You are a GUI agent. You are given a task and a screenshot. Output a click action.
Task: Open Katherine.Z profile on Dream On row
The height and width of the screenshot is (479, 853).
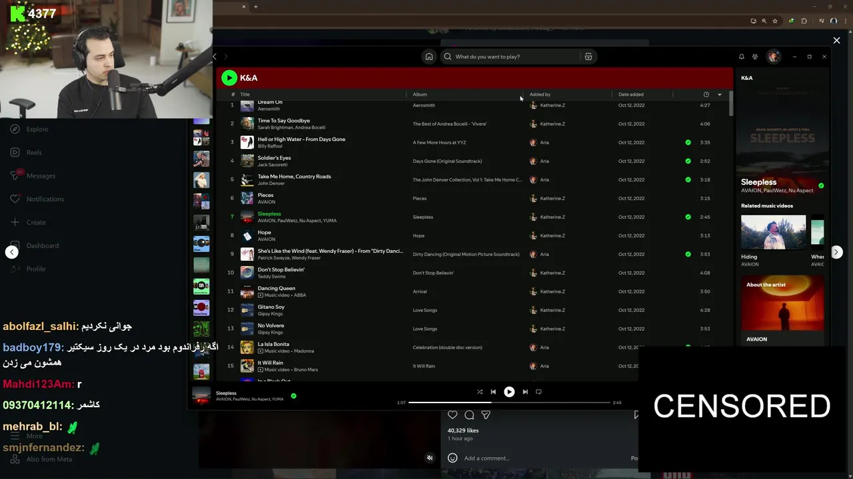(552, 105)
